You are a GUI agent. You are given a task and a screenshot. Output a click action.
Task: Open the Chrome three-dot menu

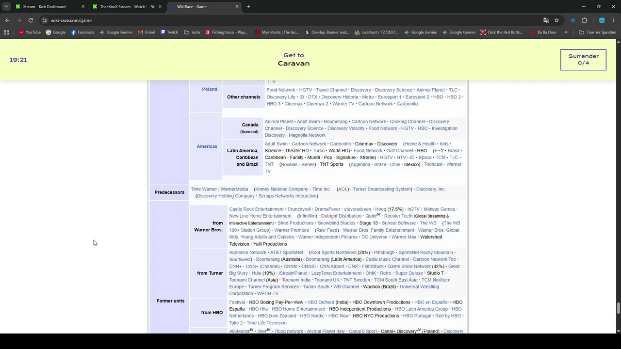(x=614, y=20)
